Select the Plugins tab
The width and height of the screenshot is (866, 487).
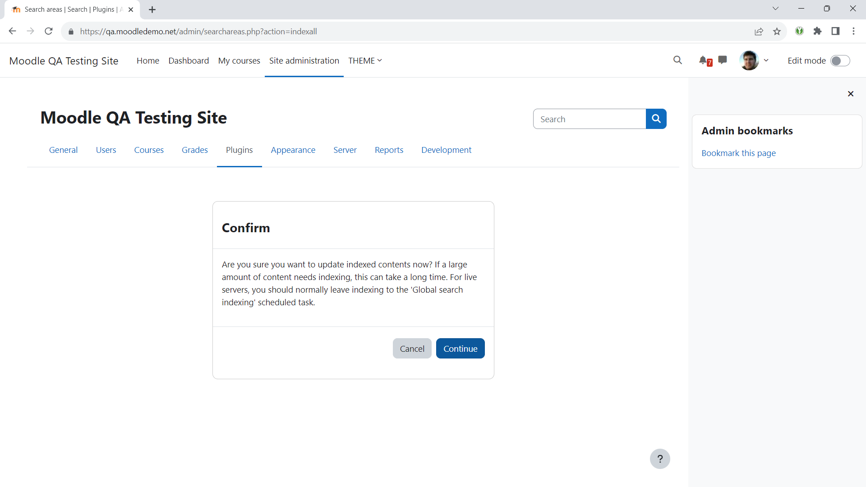[239, 150]
